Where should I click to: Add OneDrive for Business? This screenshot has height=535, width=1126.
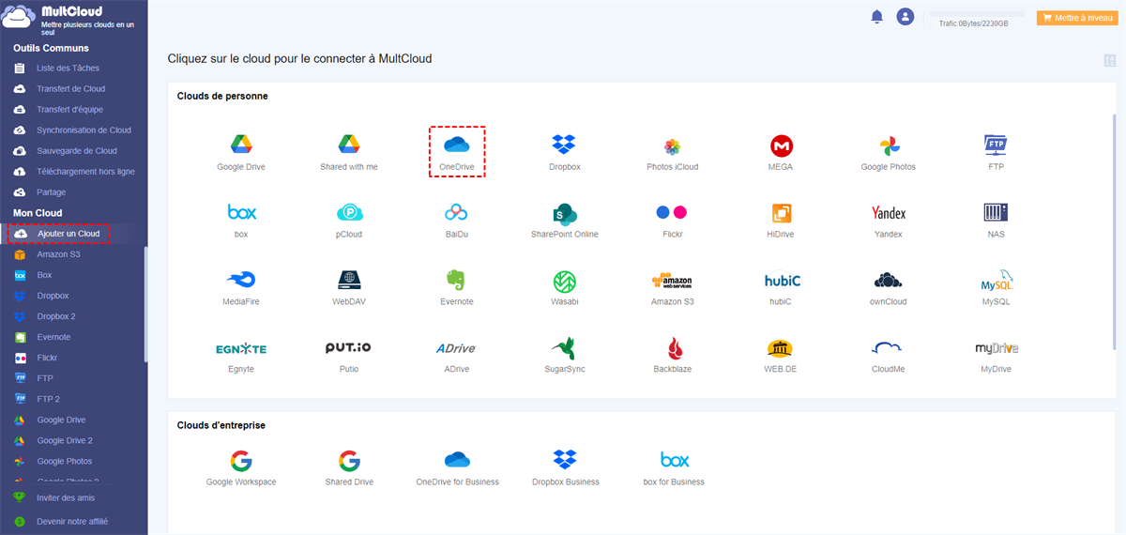pos(456,468)
